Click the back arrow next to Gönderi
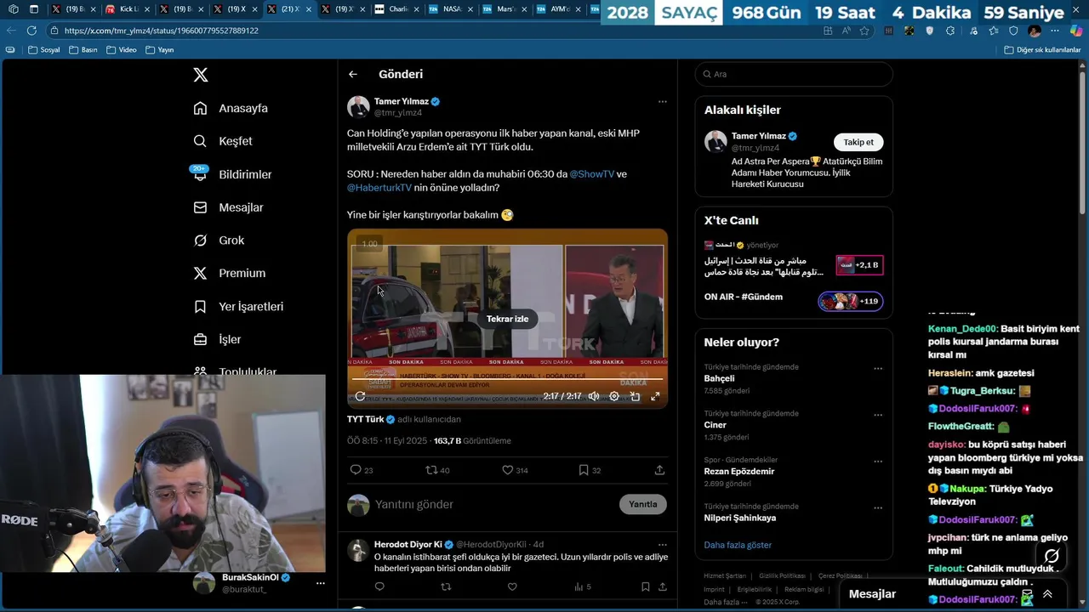 [353, 74]
